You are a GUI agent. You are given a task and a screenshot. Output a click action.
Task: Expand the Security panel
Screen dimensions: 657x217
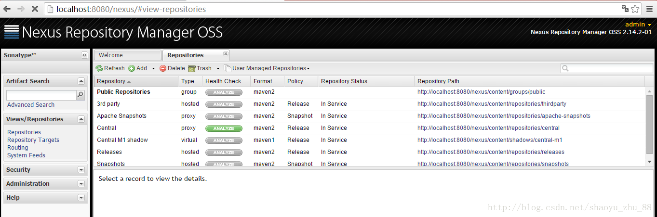coord(81,170)
